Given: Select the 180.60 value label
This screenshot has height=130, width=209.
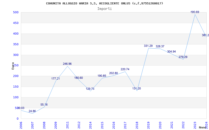Looking at the screenshot, I should pyautogui.click(x=79, y=78).
